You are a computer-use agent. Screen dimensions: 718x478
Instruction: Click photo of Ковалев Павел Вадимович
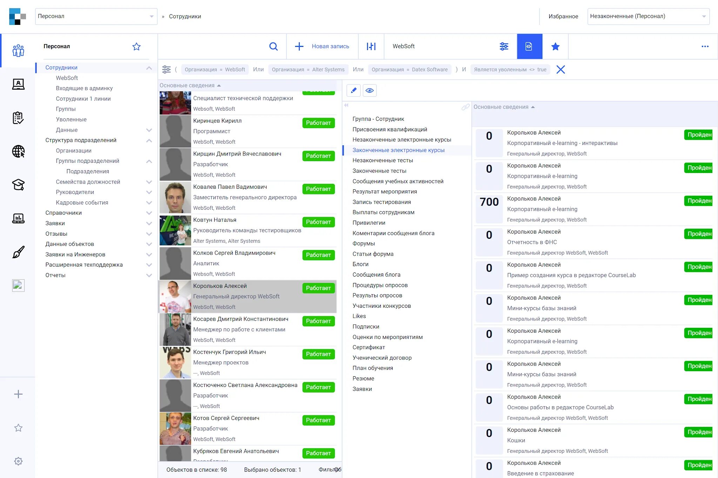175,198
